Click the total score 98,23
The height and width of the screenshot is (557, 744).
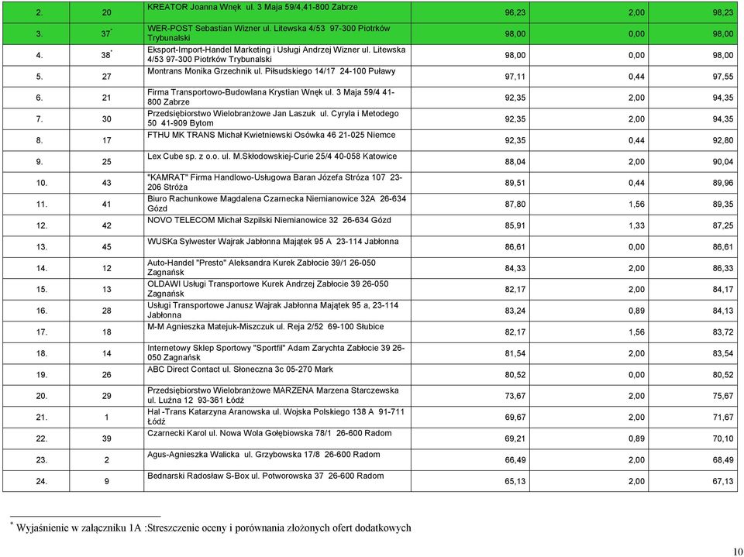tap(722, 13)
